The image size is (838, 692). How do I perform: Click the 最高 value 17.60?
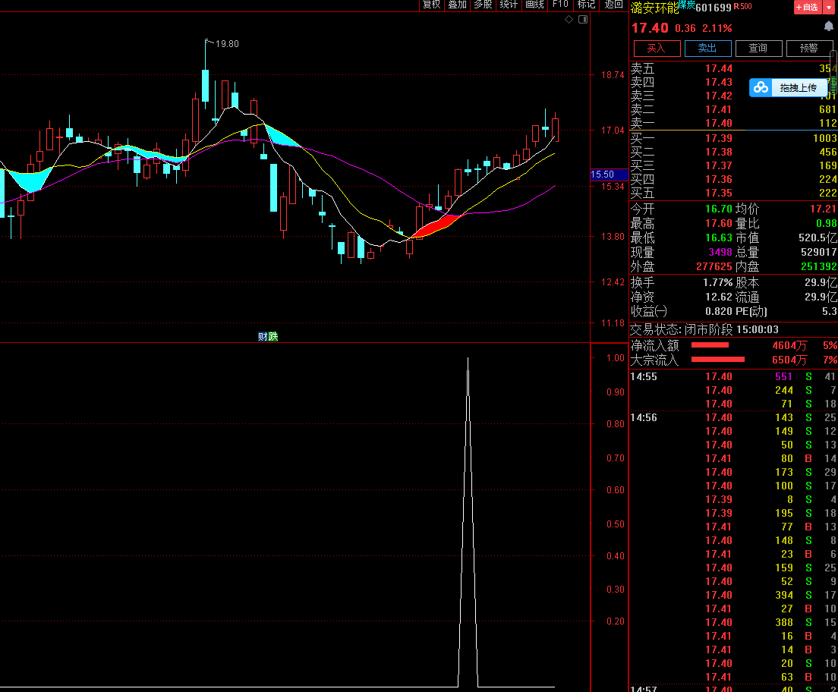click(719, 223)
